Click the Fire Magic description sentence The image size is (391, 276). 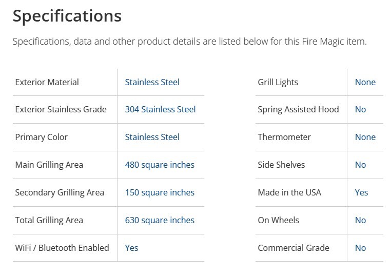pyautogui.click(x=189, y=42)
